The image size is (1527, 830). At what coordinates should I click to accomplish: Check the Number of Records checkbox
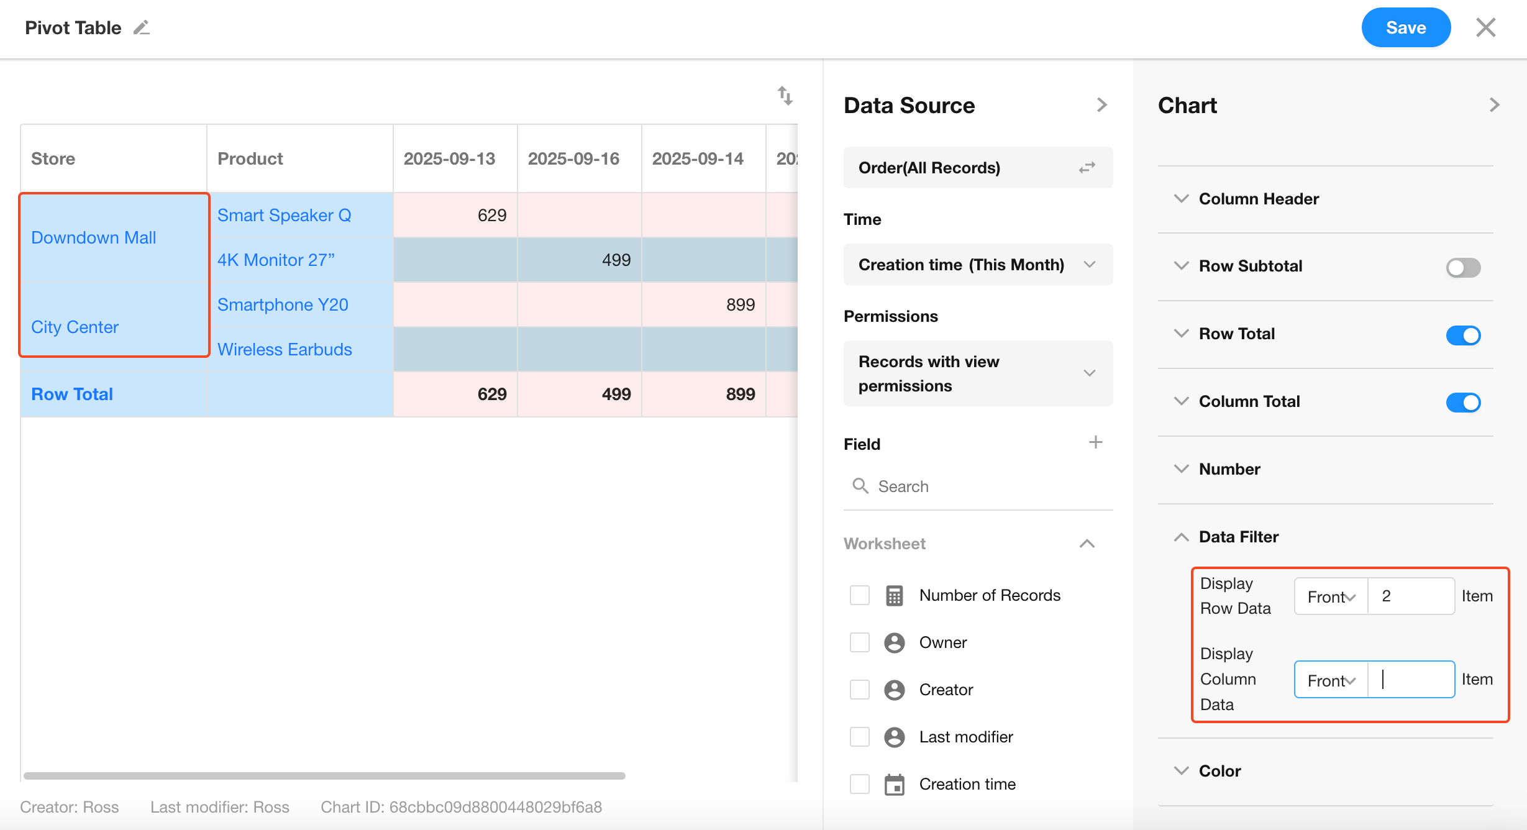pos(860,595)
